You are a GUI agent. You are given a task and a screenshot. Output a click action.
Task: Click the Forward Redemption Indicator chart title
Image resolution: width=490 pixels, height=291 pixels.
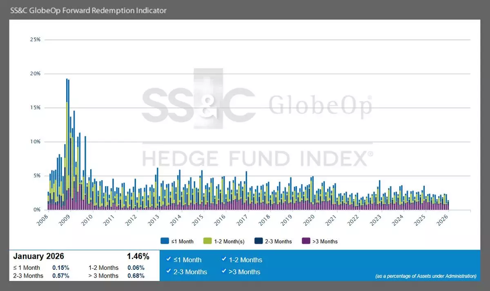pyautogui.click(x=88, y=10)
